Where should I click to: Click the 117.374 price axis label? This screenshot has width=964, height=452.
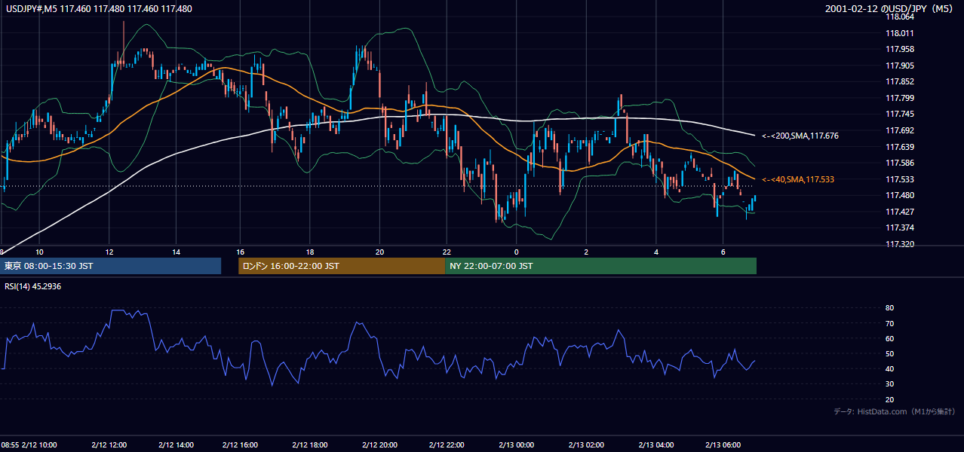(899, 228)
